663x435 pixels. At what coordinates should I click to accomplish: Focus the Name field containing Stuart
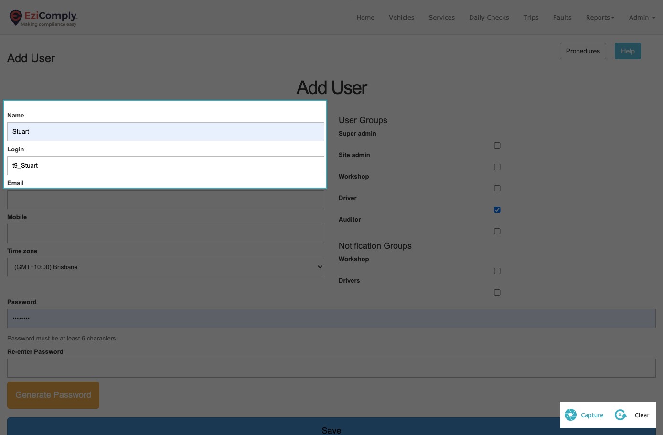click(x=166, y=132)
